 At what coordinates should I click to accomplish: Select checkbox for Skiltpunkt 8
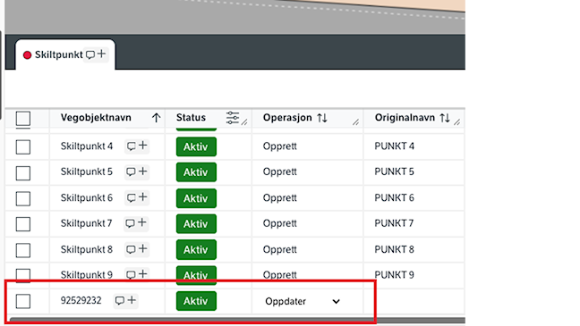23,250
